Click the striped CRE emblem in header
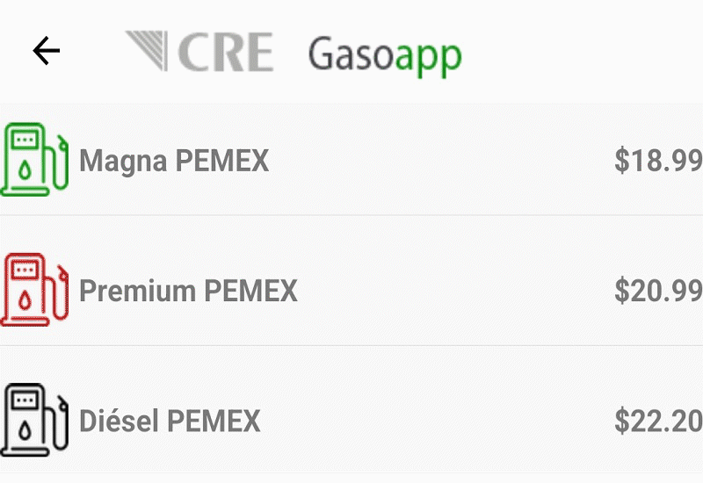 pos(148,50)
